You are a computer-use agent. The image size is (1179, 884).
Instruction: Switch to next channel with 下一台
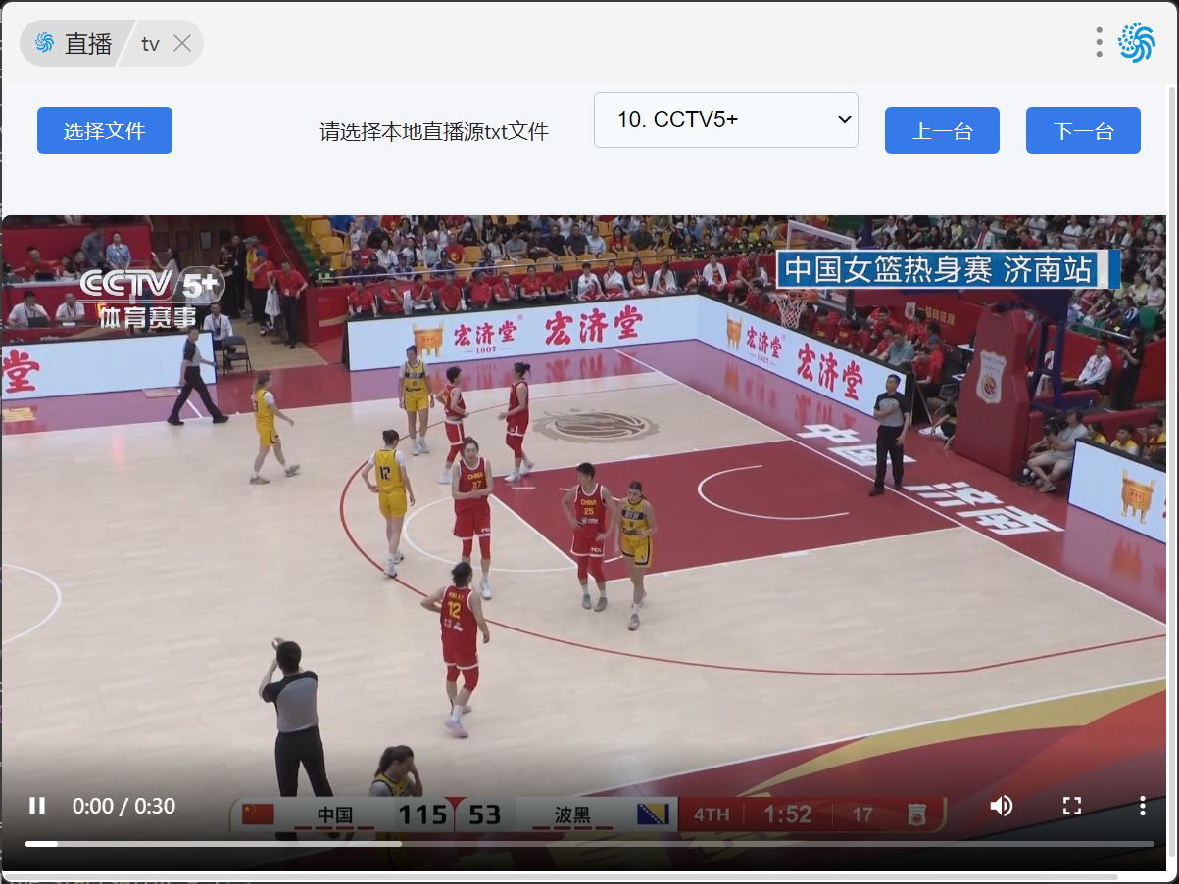(x=1083, y=130)
